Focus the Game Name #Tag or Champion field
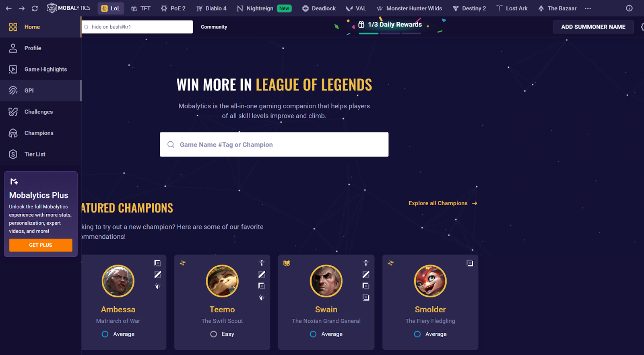The width and height of the screenshot is (644, 355). coord(274,144)
